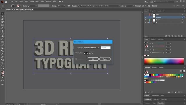
Task: Switch to Appearance tab
Action: pos(161,39)
